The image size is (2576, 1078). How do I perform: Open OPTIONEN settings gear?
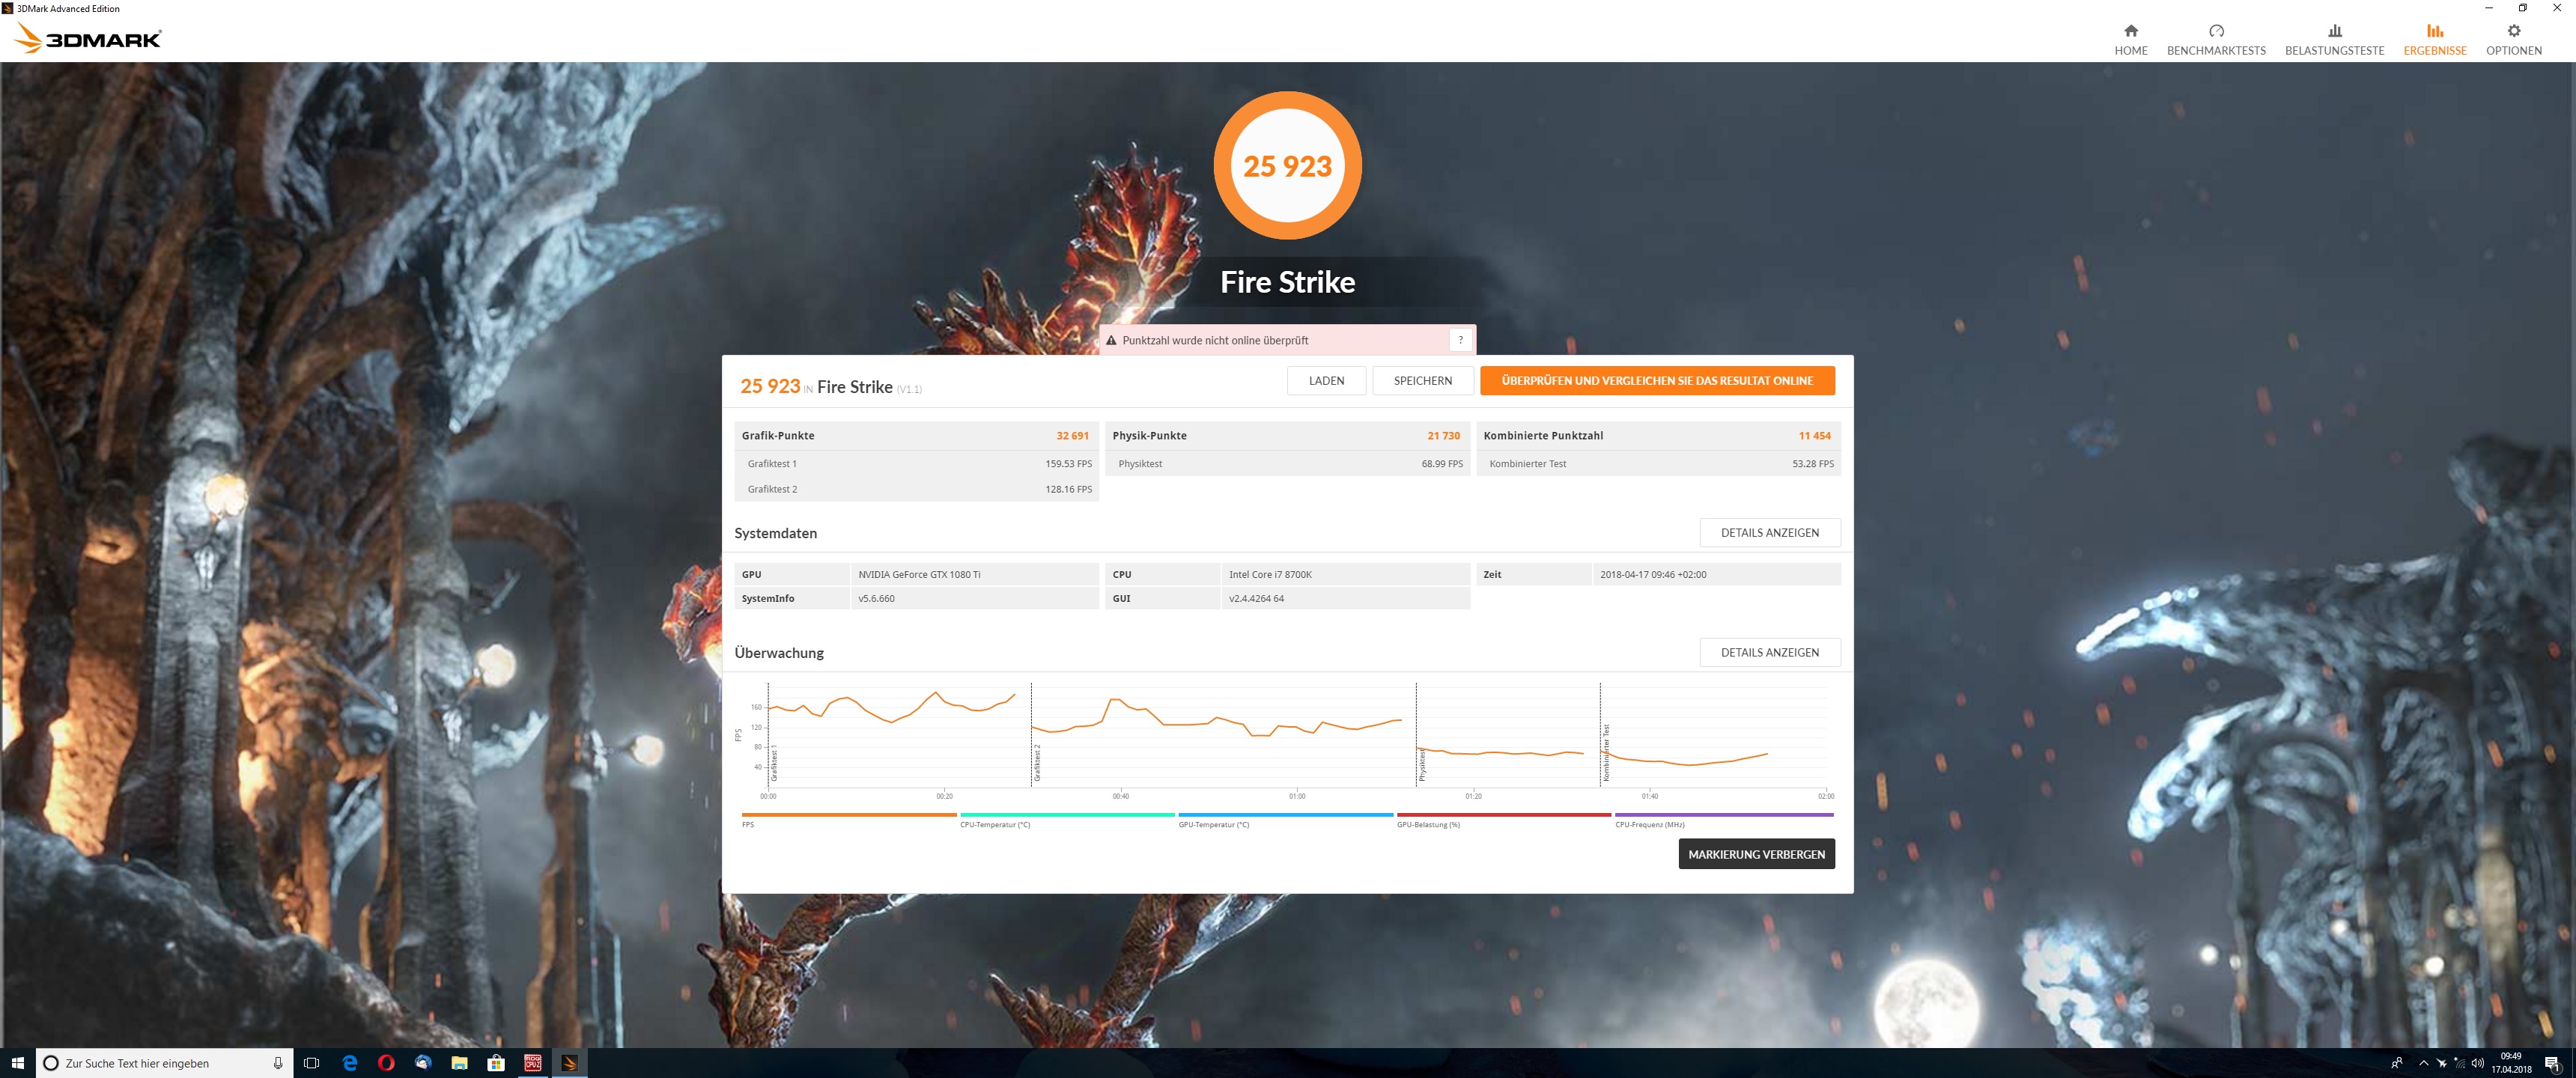[2512, 31]
